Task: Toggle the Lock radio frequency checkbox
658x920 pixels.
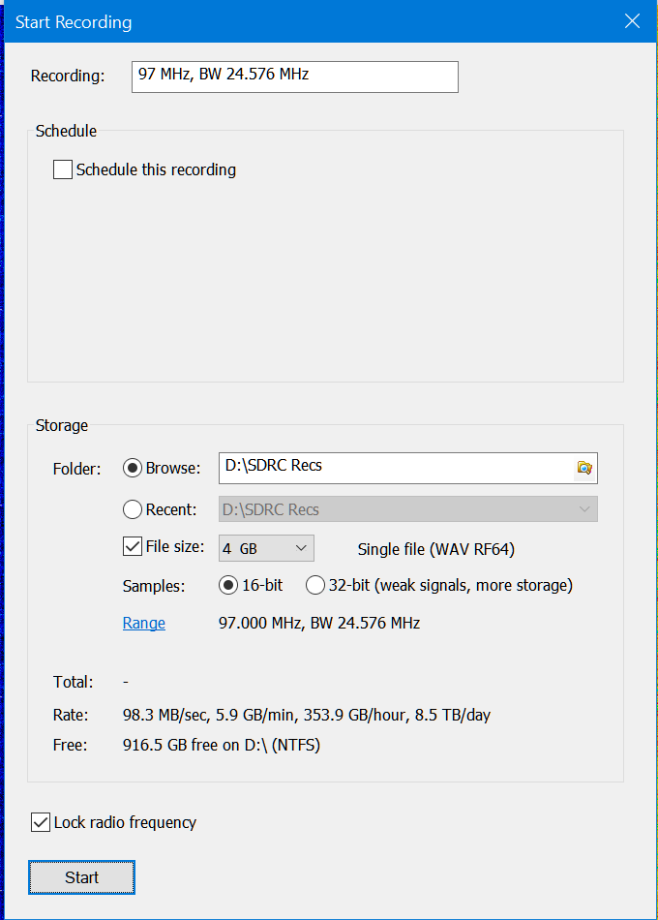Action: 41,823
